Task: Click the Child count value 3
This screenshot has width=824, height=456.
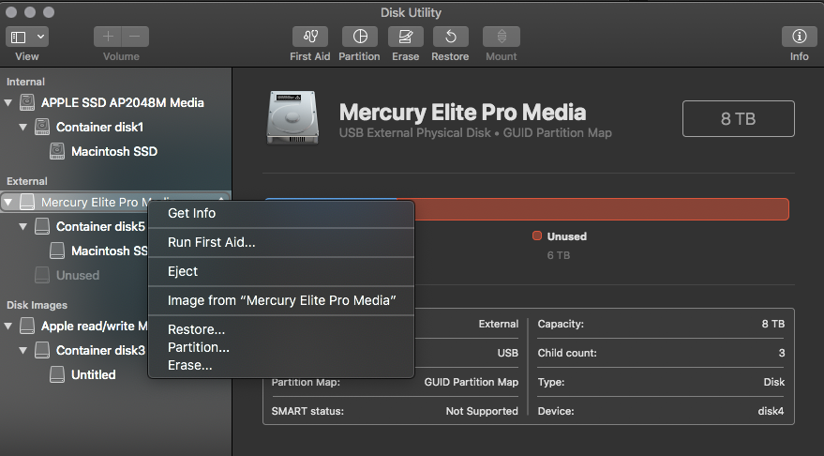Action: point(782,353)
